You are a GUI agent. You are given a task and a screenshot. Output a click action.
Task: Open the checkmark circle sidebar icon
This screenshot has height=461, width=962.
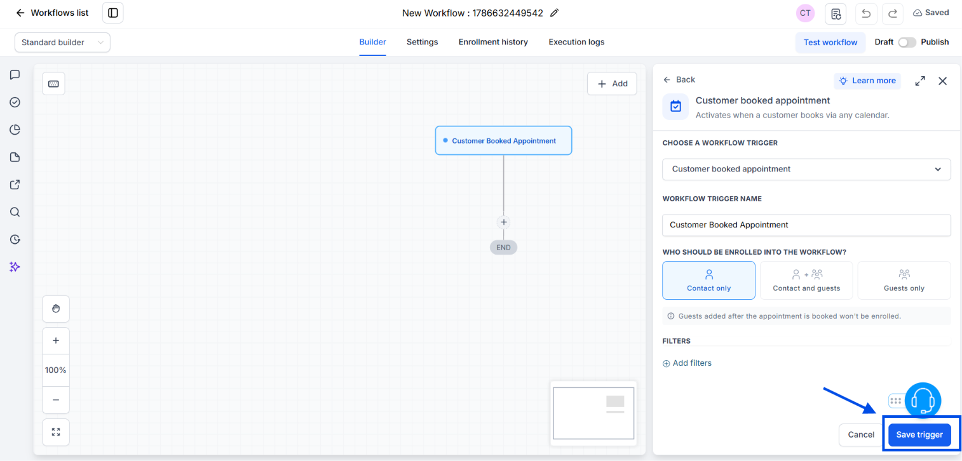click(15, 102)
